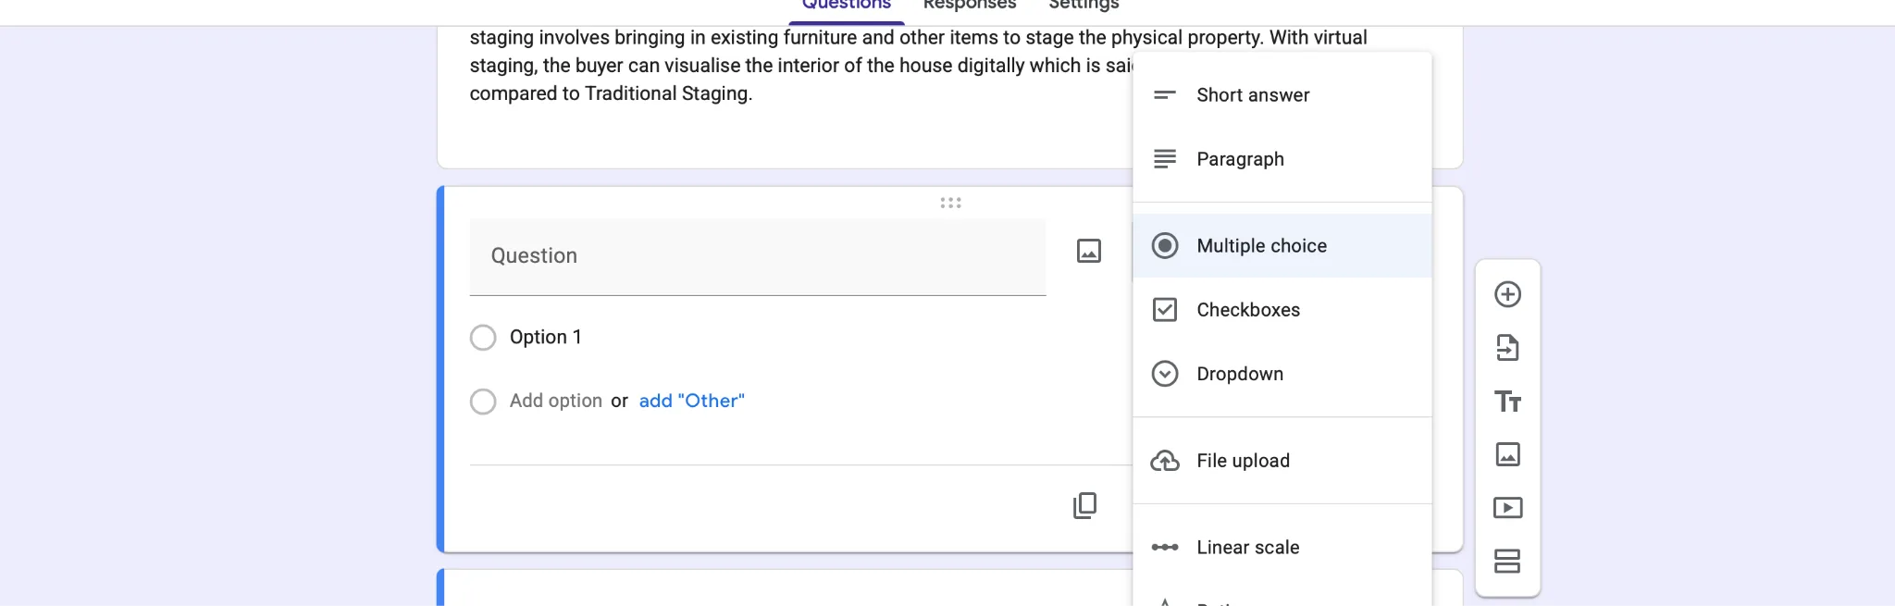Switch to the Responses tab
The height and width of the screenshot is (606, 1895).
970,5
